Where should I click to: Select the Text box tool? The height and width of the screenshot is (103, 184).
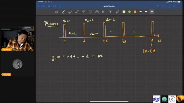[x=110, y=12]
